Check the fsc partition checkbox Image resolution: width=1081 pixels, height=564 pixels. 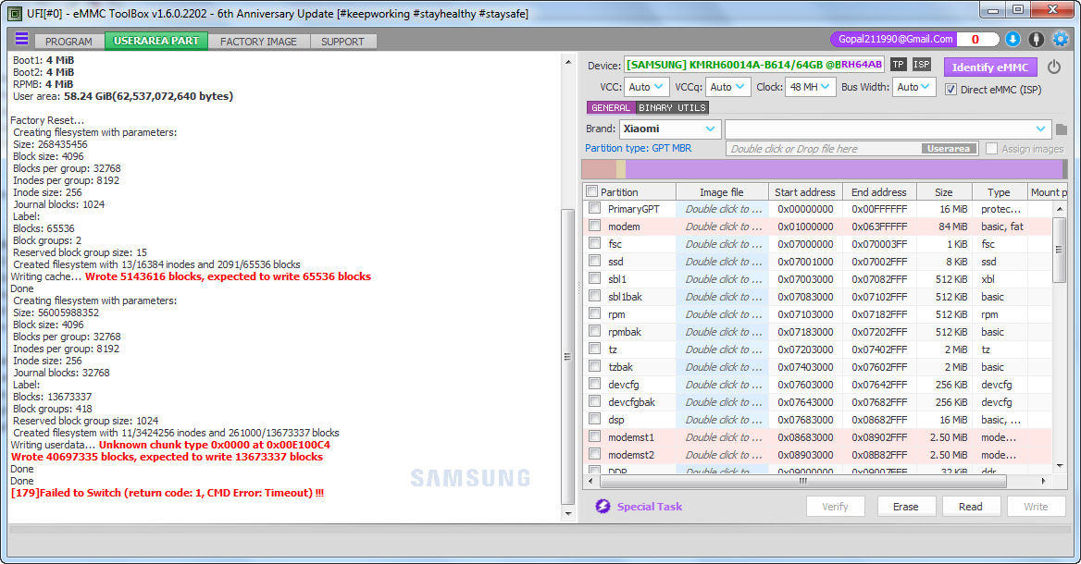click(x=594, y=243)
